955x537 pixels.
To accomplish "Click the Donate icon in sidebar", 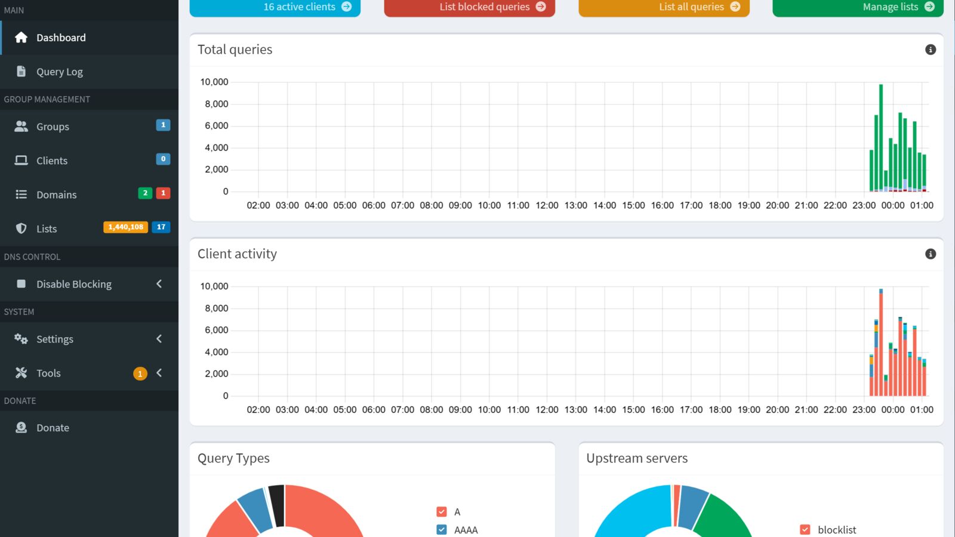I will 21,428.
